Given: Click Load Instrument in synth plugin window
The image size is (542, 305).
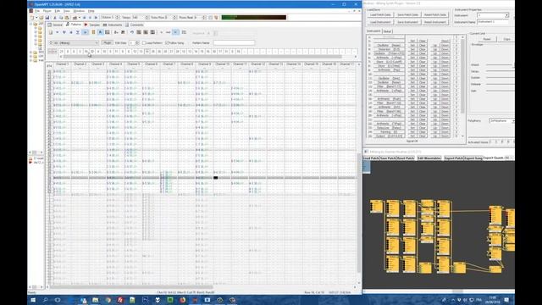Looking at the screenshot, I should (380, 22).
